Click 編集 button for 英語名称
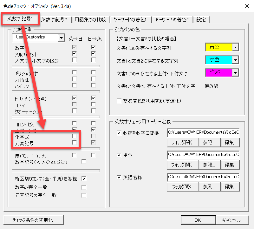This screenshot has width=254, height=229. 230,187
